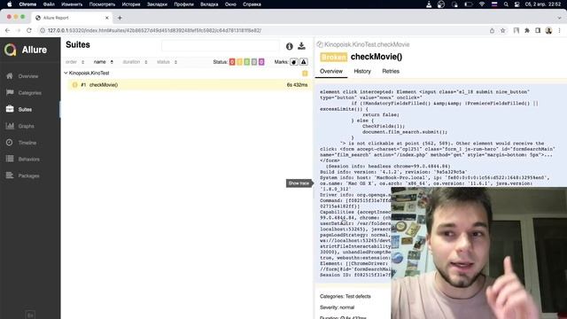Viewport: 567px width, 319px height.
Task: Sort suites by status
Action: pyautogui.click(x=167, y=62)
